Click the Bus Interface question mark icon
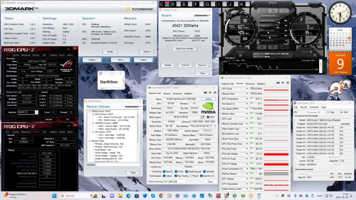 click(x=214, y=126)
